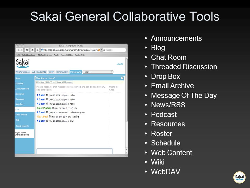Open Schedule in the left sidebar

[19, 84]
